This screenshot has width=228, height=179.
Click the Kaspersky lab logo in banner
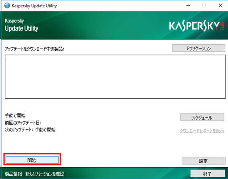197,26
